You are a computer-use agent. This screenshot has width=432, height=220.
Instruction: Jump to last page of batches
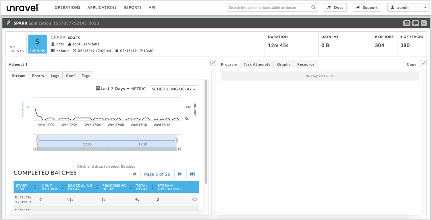coord(192,174)
